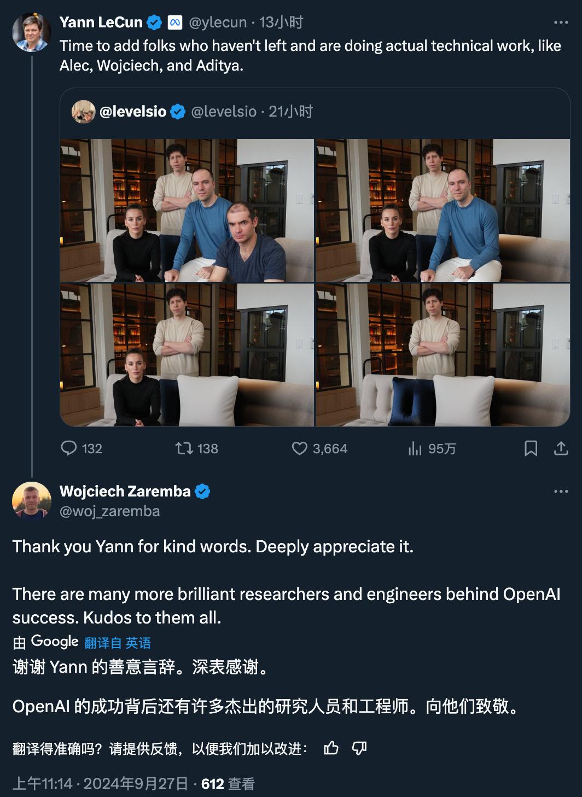This screenshot has width=582, height=797.
Task: Click the @ylecun handle link
Action: (218, 22)
